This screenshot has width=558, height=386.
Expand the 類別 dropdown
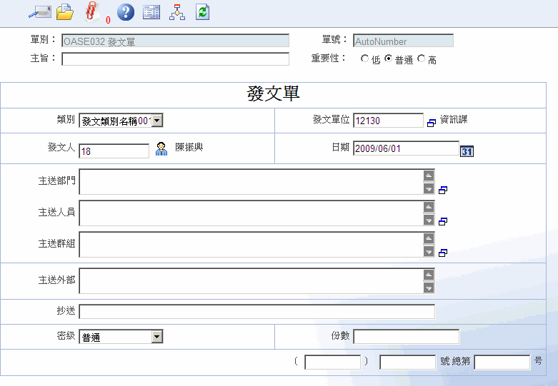[157, 121]
